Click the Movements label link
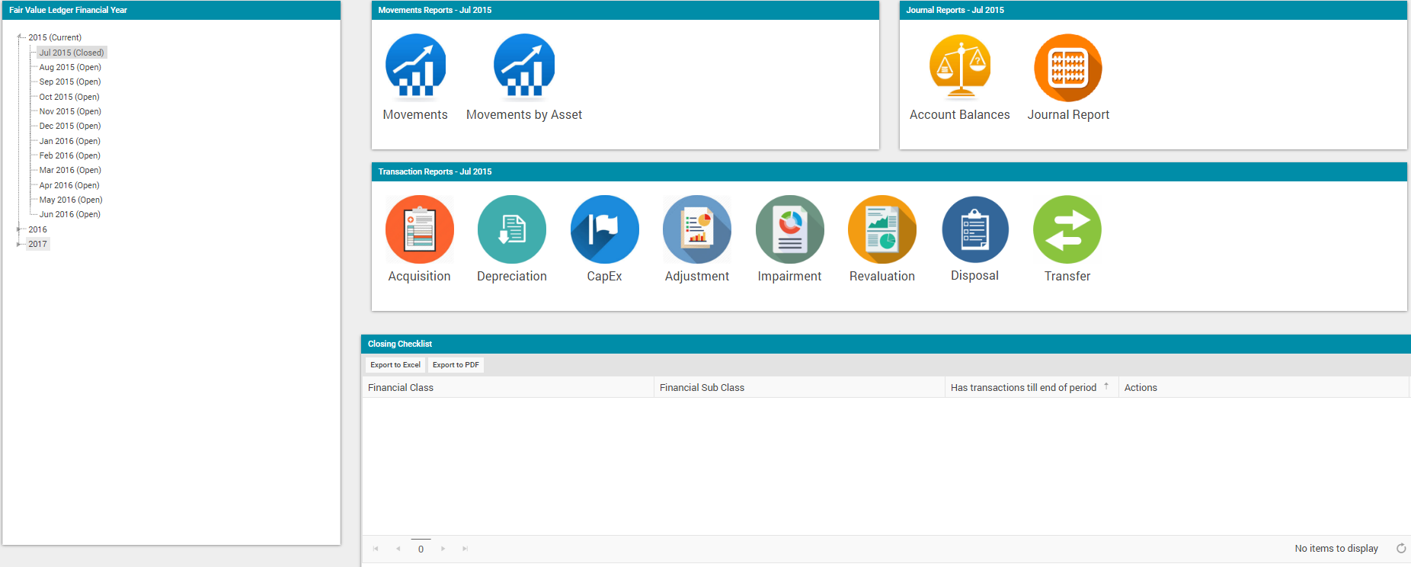The image size is (1411, 567). pos(415,114)
